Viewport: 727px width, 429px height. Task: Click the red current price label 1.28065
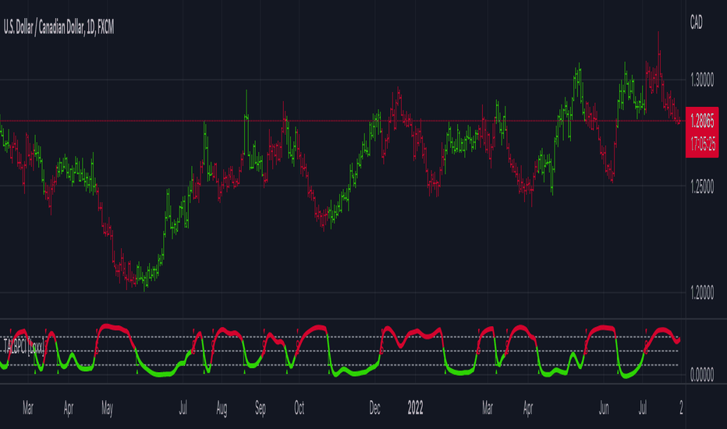[702, 121]
